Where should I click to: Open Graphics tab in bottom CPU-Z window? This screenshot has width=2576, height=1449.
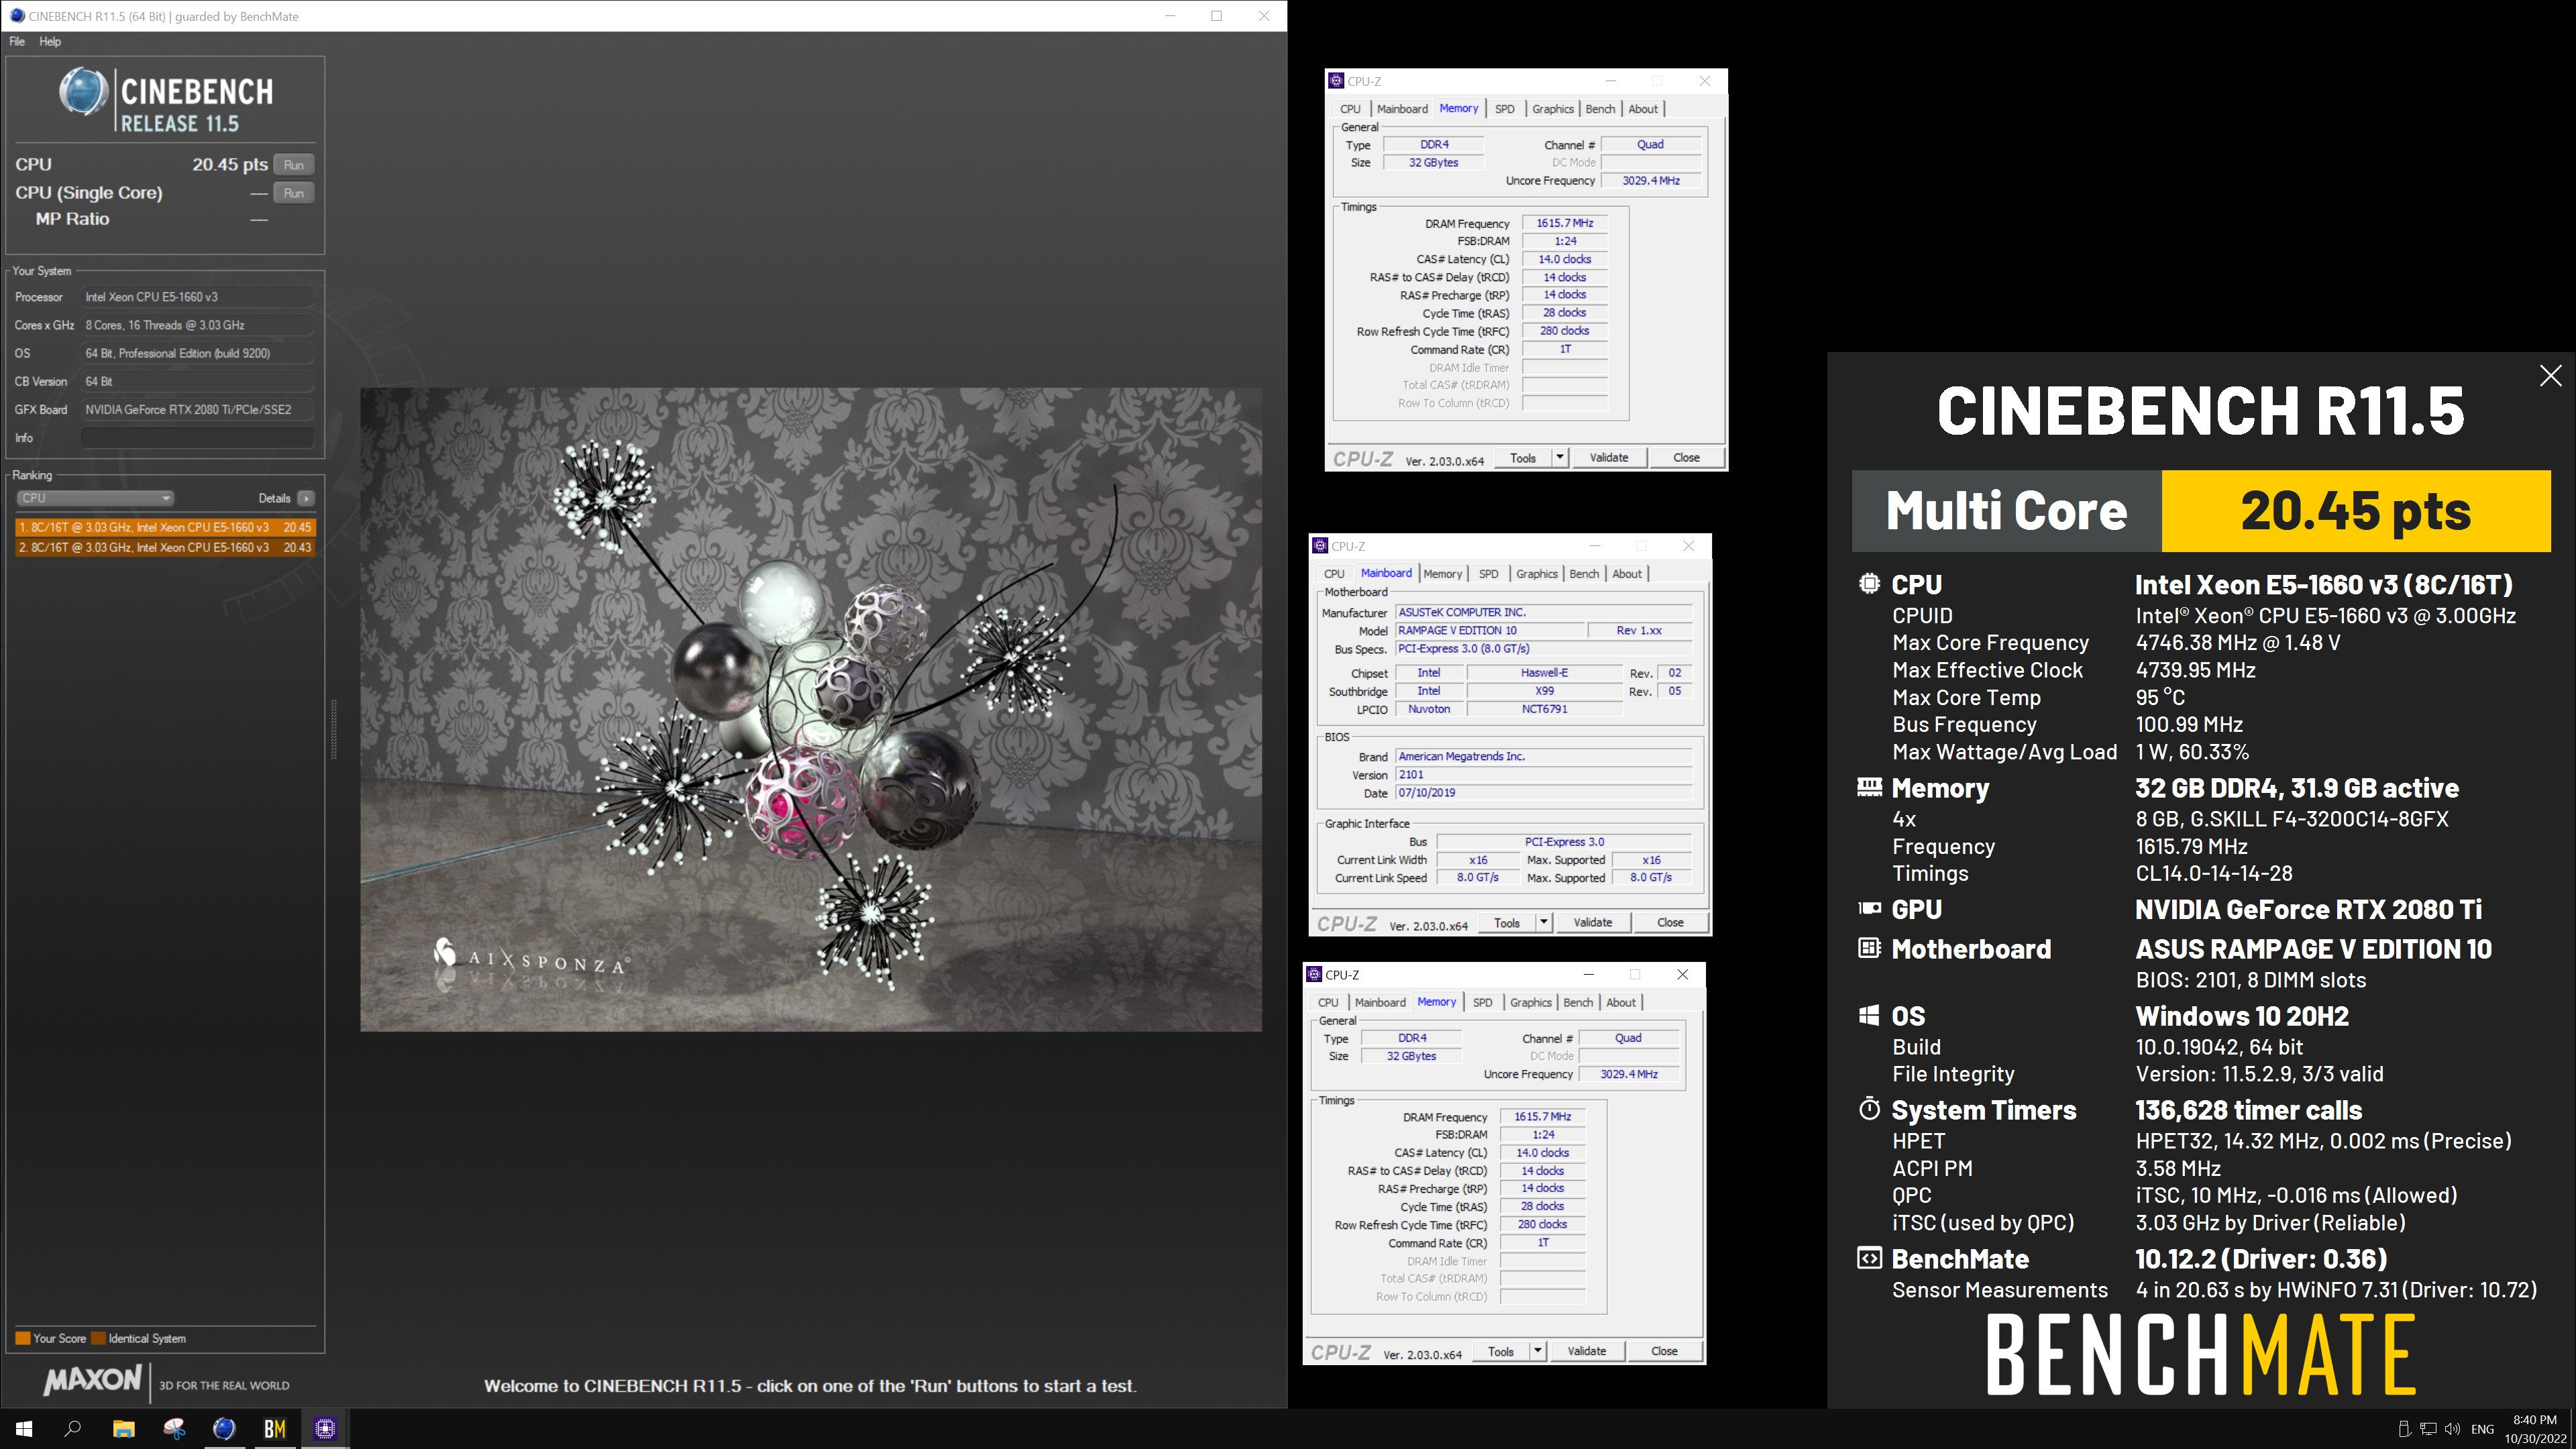[x=1531, y=1002]
